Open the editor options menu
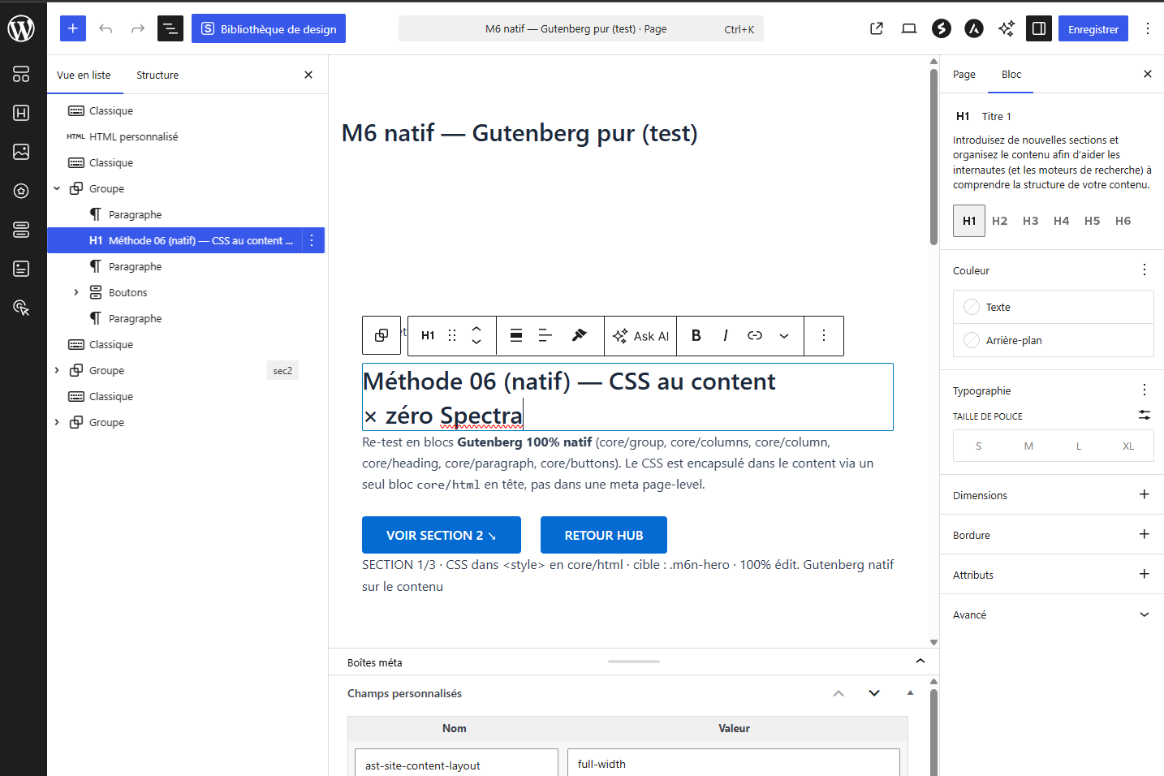Image resolution: width=1164 pixels, height=776 pixels. point(1148,28)
